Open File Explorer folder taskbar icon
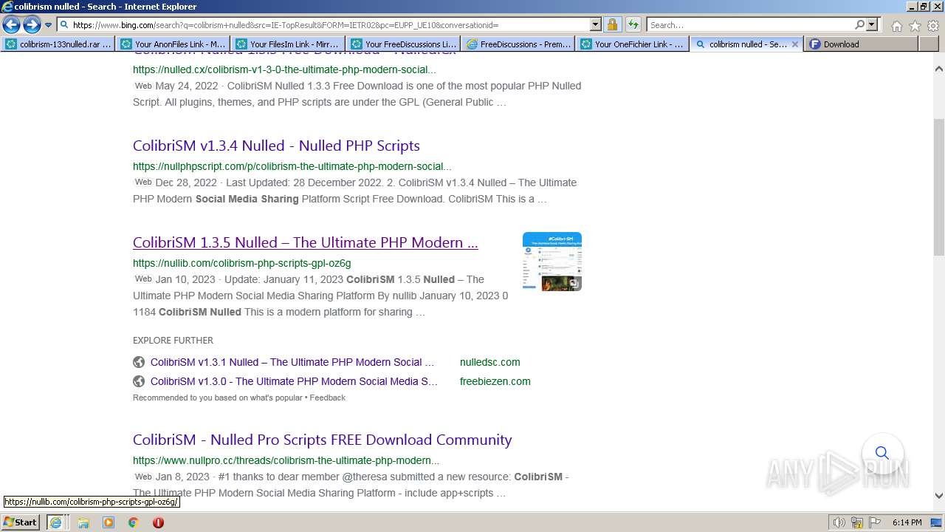The width and height of the screenshot is (945, 532). (x=83, y=522)
